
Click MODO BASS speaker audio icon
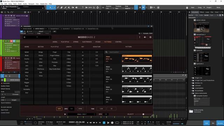tap(145, 37)
